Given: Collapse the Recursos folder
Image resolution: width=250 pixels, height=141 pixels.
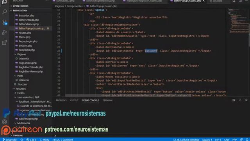Looking at the screenshot, I should point(21,89).
